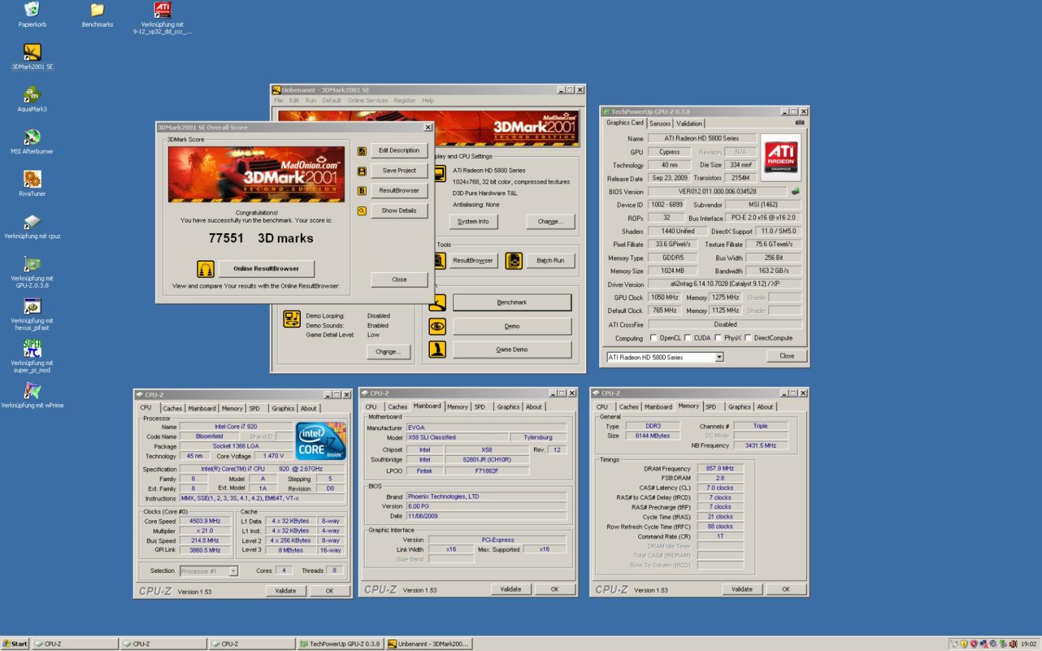Viewport: 1042px width, 651px height.
Task: Click the GPU Clock 1050 MHz field
Action: click(665, 298)
